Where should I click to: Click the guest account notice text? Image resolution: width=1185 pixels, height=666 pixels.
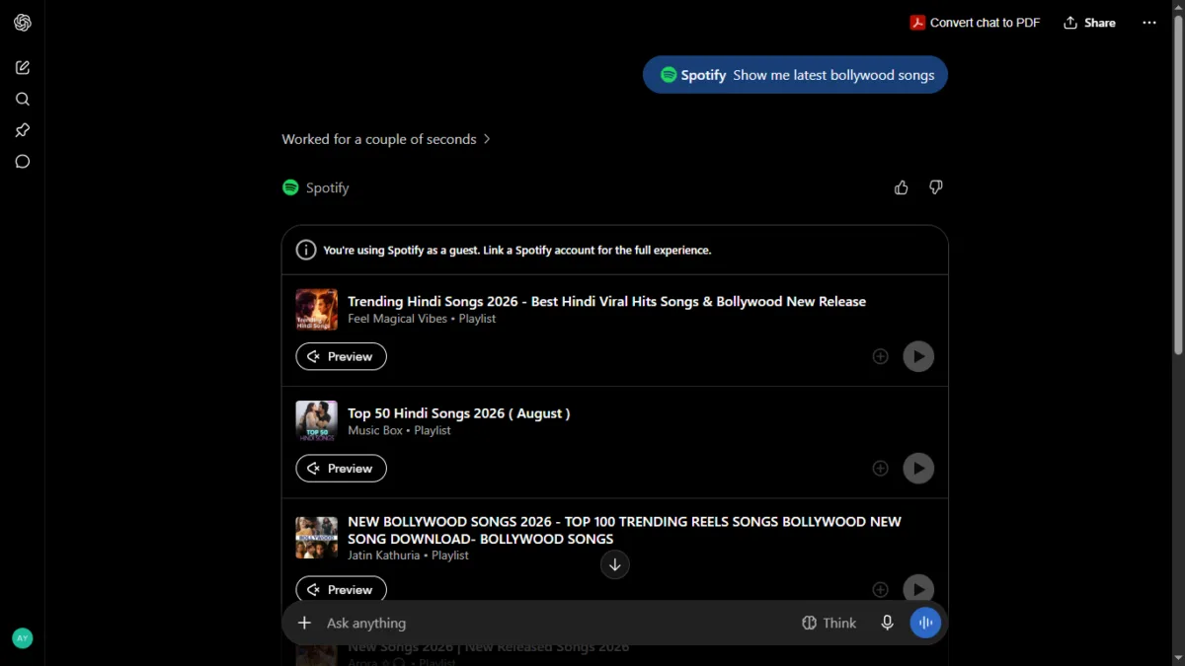(517, 251)
